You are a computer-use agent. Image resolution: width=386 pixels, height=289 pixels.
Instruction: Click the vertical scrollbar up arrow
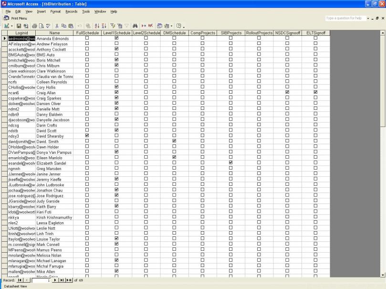(383, 33)
